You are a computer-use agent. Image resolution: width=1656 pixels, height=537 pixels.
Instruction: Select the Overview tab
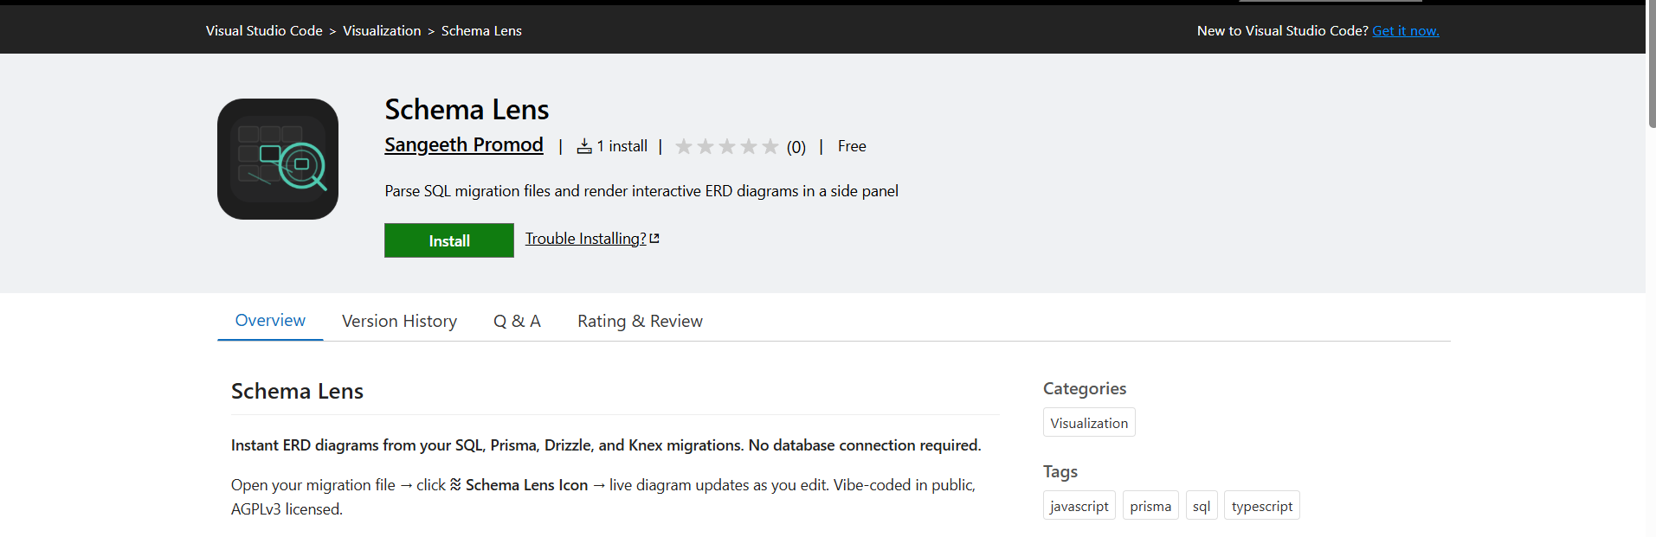click(270, 320)
